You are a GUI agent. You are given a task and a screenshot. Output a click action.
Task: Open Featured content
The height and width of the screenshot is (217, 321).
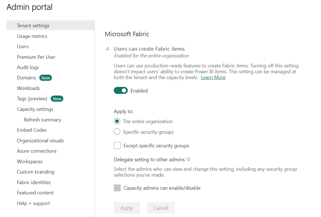click(x=35, y=193)
